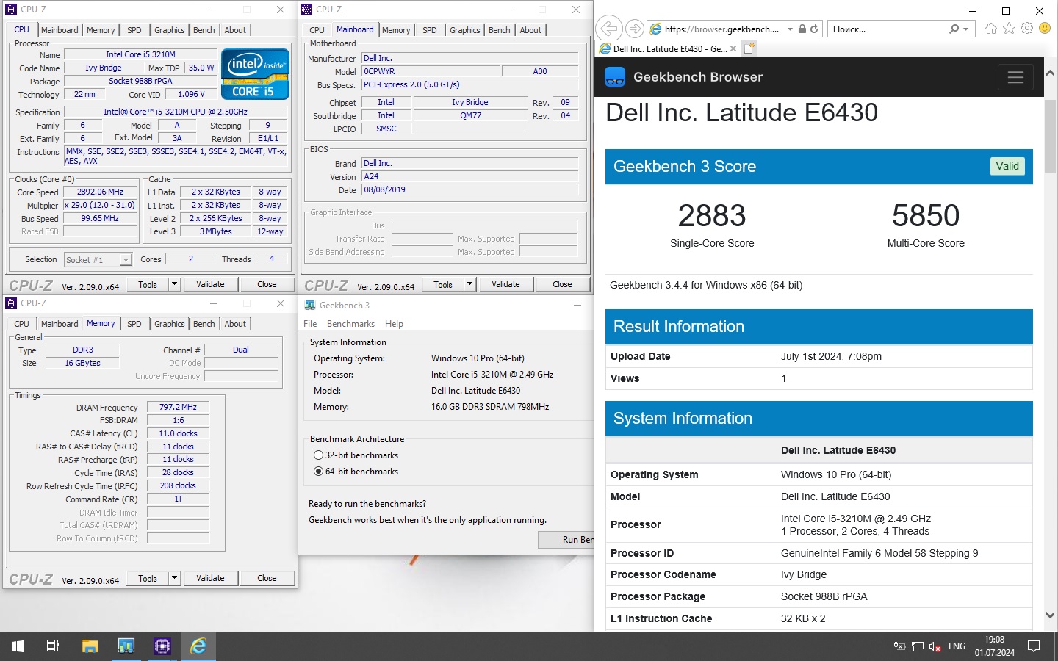The width and height of the screenshot is (1058, 661).
Task: Open the Geekbench Browser hamburger menu
Action: [1015, 77]
